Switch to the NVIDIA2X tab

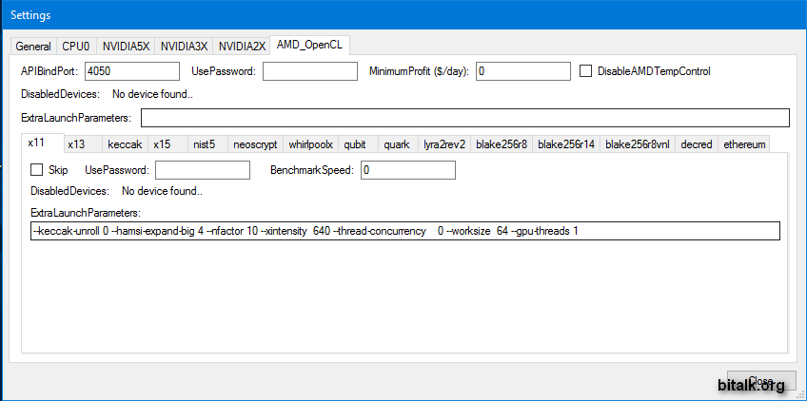[242, 46]
